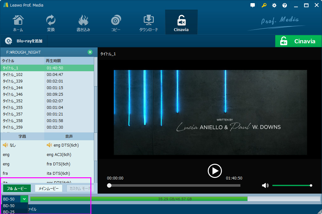Image resolution: width=322 pixels, height=214 pixels.
Task: Click the 音声 column header
Action: 69,136
